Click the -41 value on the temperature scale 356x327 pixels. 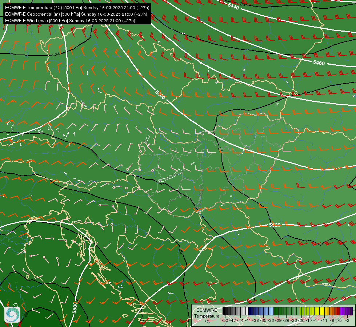coord(248,320)
